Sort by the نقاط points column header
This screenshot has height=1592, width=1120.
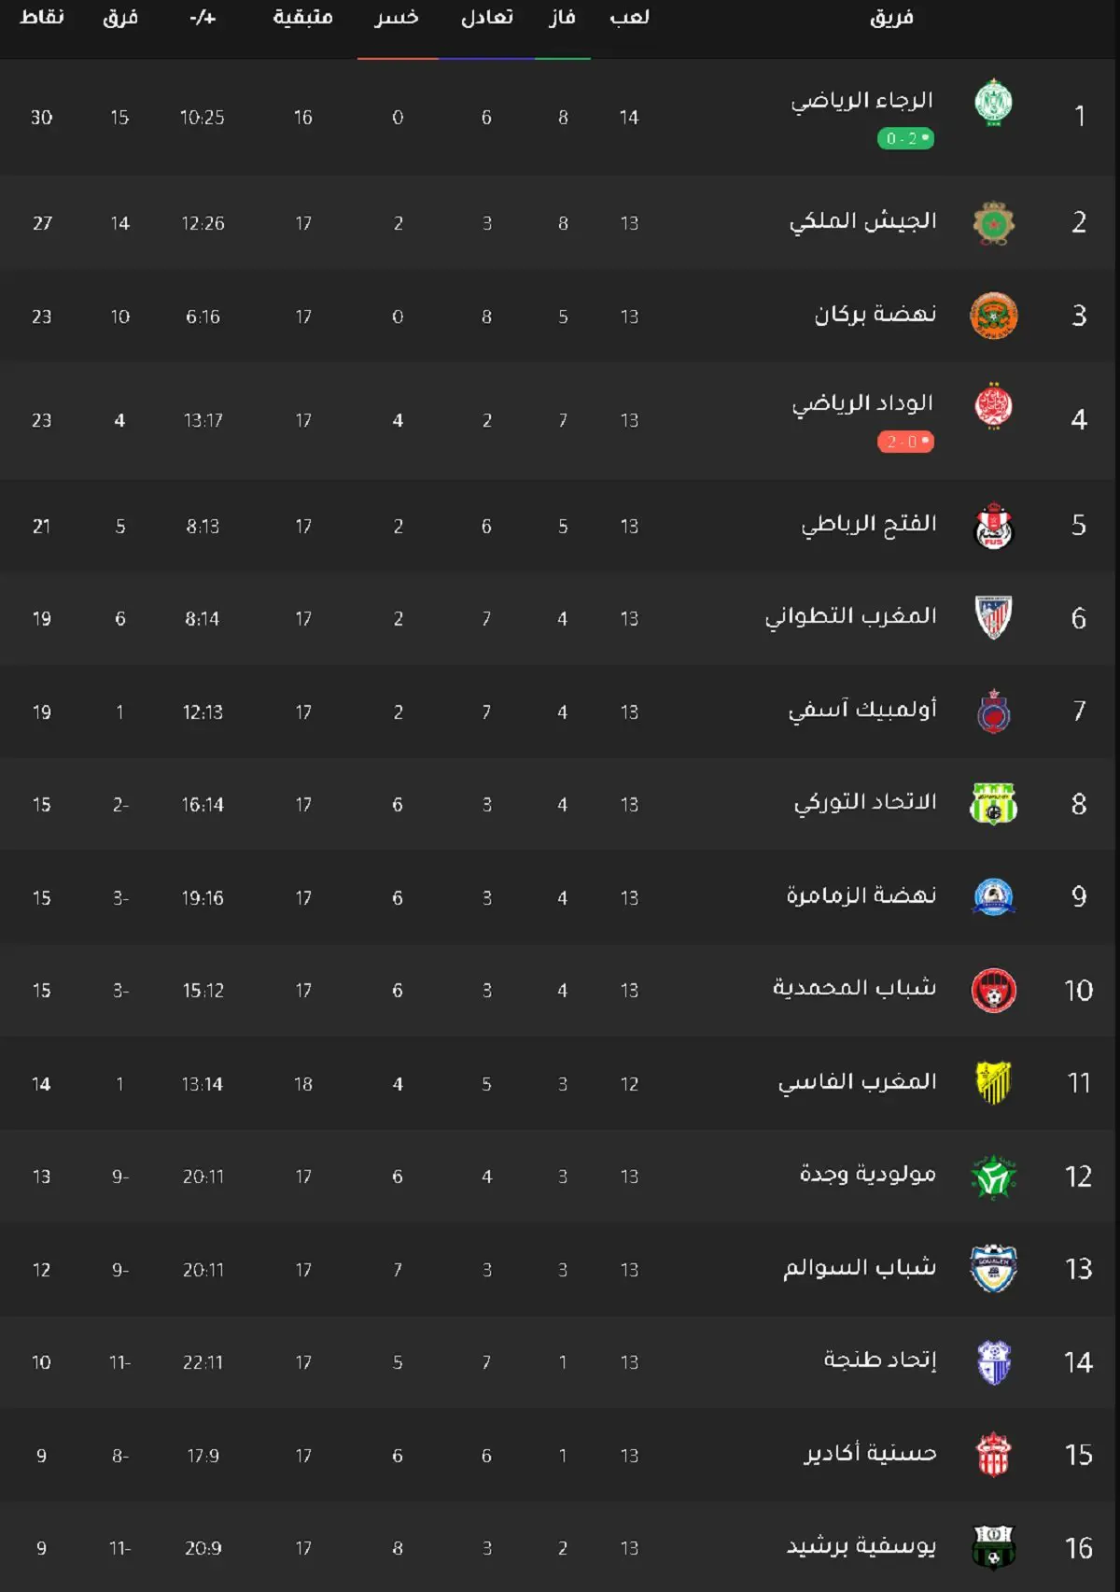tap(42, 18)
